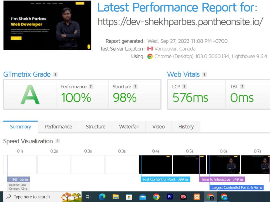Open the Waterfall tab
The image size is (270, 202).
click(x=129, y=127)
